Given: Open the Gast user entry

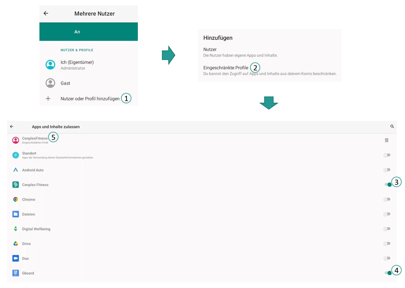Looking at the screenshot, I should [88, 83].
